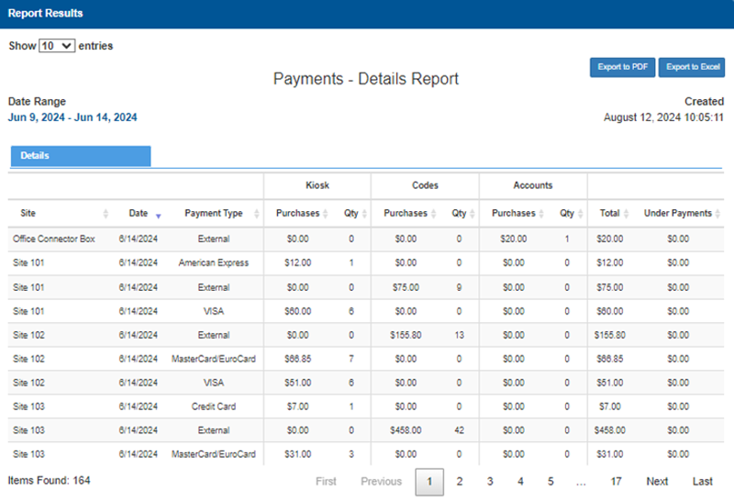Sort Kiosk Purchases column

point(326,214)
